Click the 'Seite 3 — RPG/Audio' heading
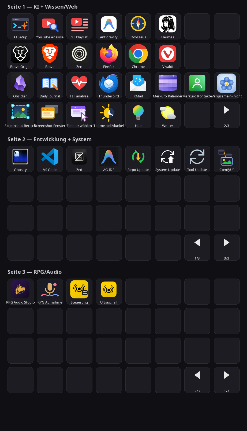The height and width of the screenshot is (431, 247). click(x=35, y=272)
